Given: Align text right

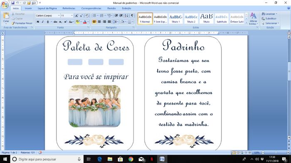Looking at the screenshot, I should click(104, 22).
